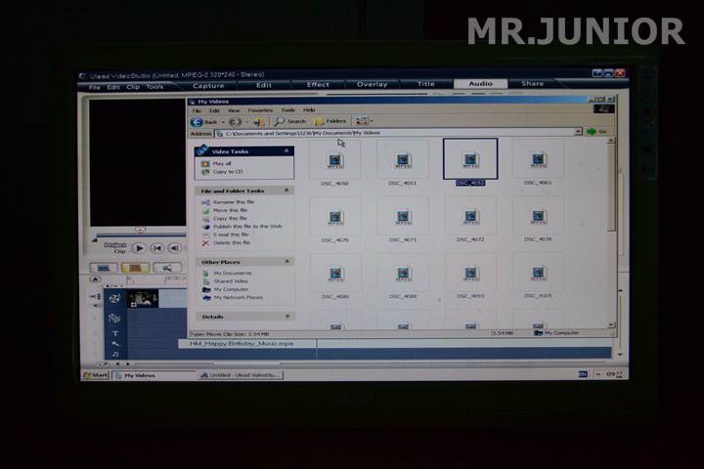Select the DSC_4051 video file

[x=403, y=164]
